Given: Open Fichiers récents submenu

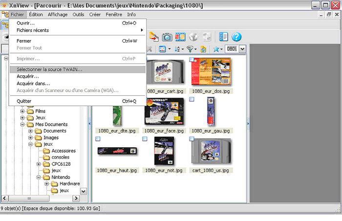Looking at the screenshot, I should pos(77,30).
